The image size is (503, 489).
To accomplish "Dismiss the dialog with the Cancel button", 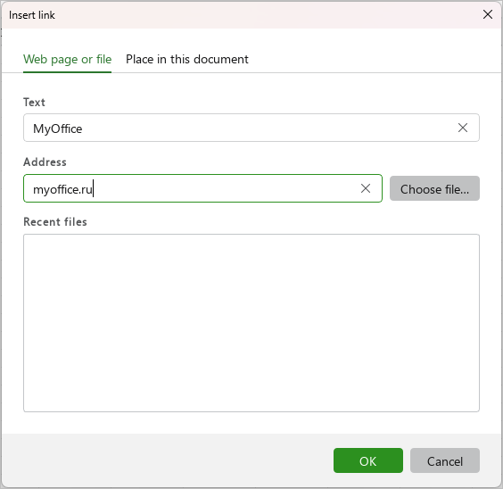I will point(445,460).
